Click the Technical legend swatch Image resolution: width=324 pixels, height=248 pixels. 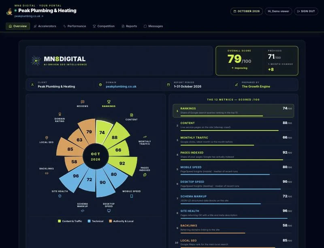(x=89, y=221)
